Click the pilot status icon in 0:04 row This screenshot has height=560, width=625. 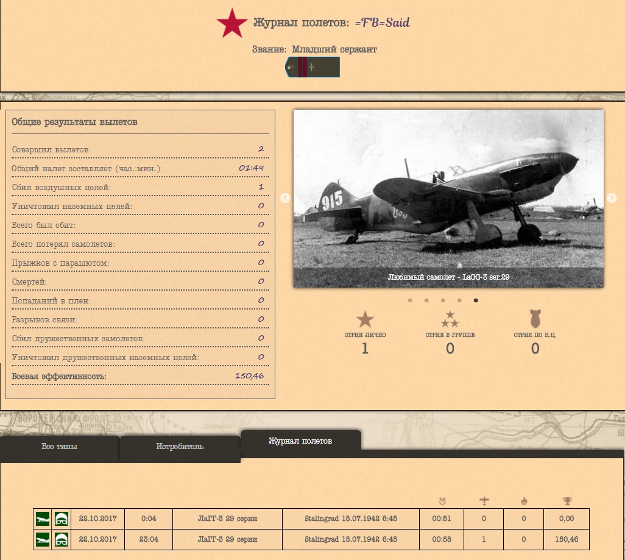coord(61,519)
